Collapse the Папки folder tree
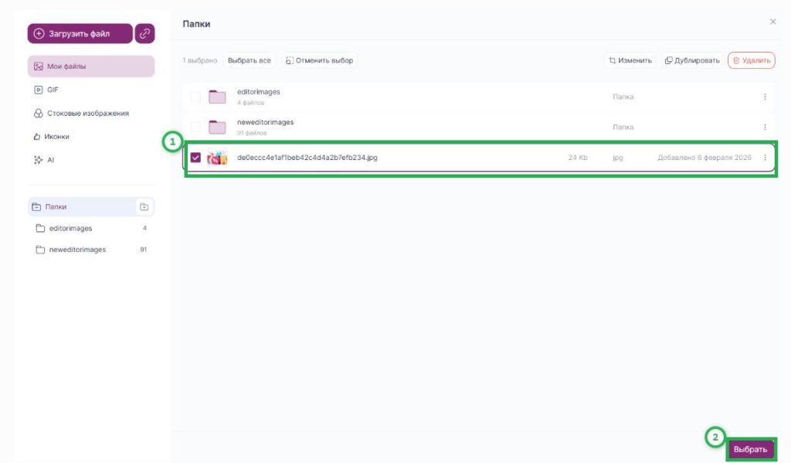791x463 pixels. 36,206
